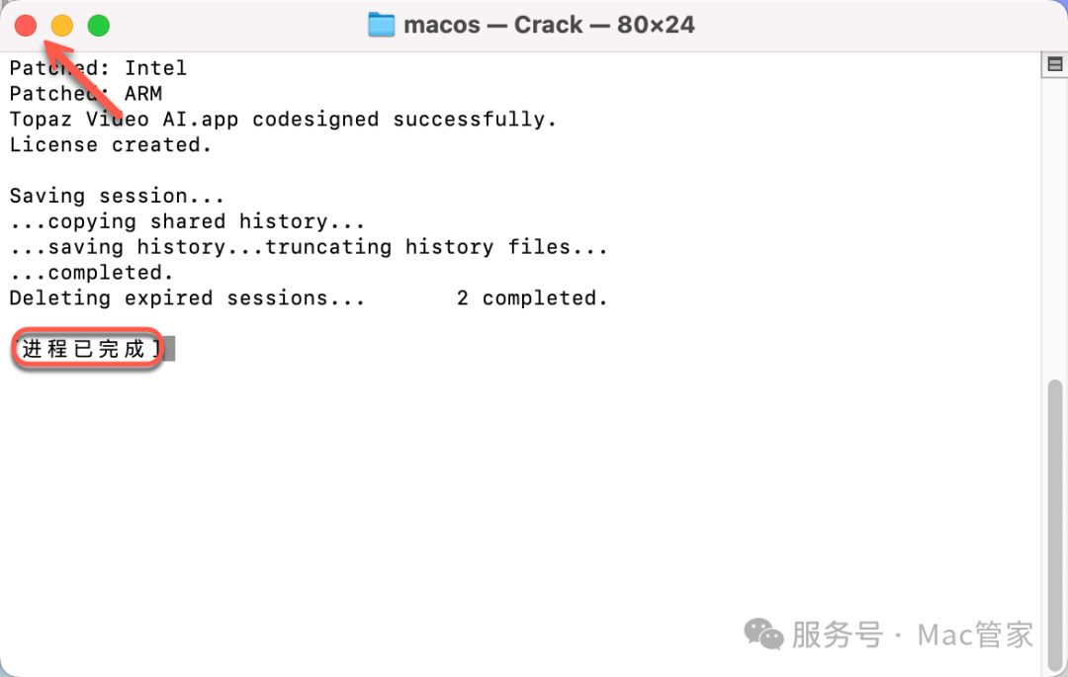Screen dimensions: 1068x677
Task: Click the "...copying shared history..." line
Action: (187, 221)
